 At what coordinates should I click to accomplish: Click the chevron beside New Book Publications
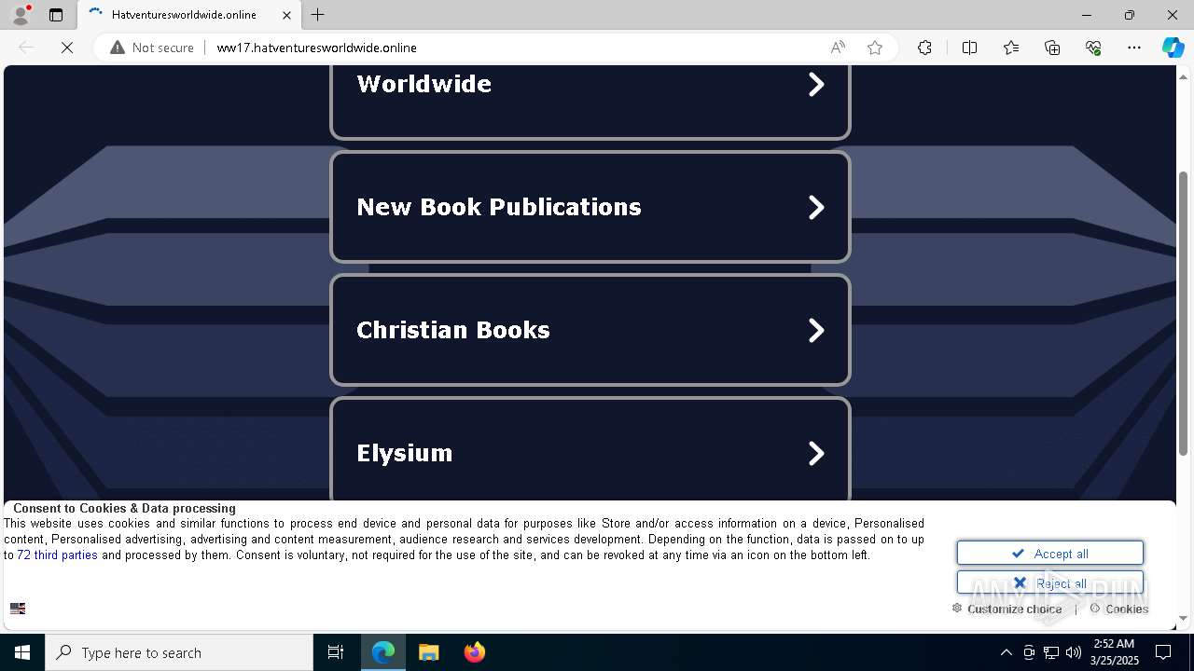[816, 207]
